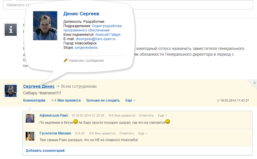This screenshot has height=159, width=257.
Task: Open Отдел разработки программного обеспечения department link
Action: pos(92,28)
